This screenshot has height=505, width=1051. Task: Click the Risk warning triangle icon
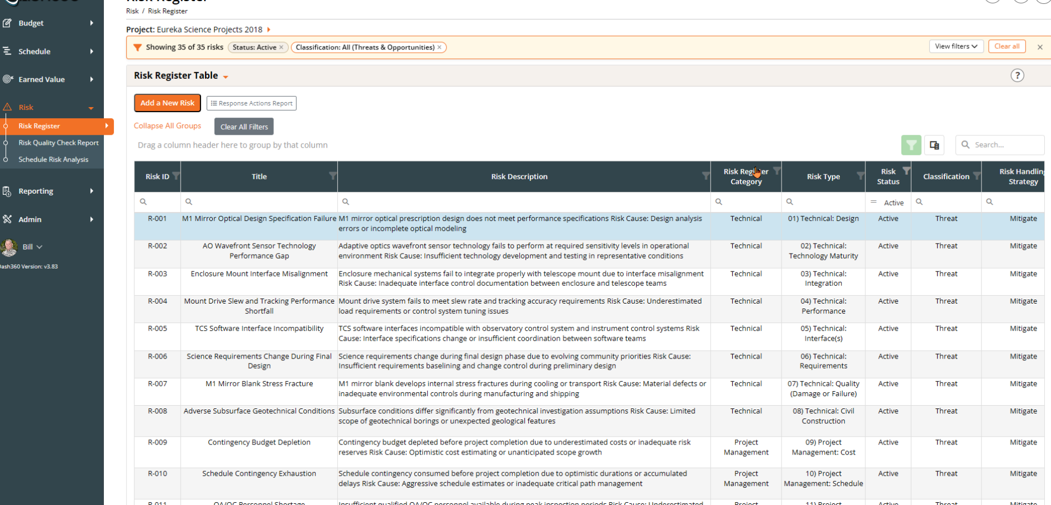(7, 107)
